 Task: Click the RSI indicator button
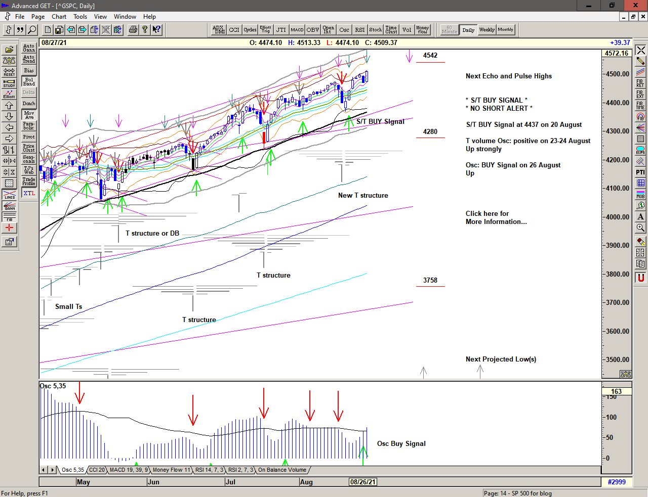pyautogui.click(x=359, y=30)
